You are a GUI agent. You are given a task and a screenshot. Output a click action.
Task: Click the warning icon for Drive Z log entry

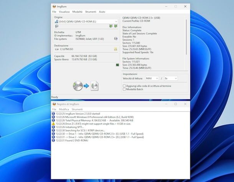pyautogui.click(x=53, y=124)
